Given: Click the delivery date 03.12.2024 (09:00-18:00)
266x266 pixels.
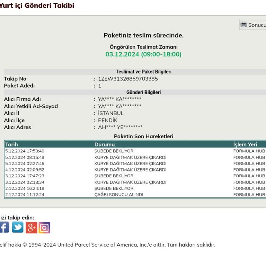Looking at the screenshot, I should click(x=143, y=54).
